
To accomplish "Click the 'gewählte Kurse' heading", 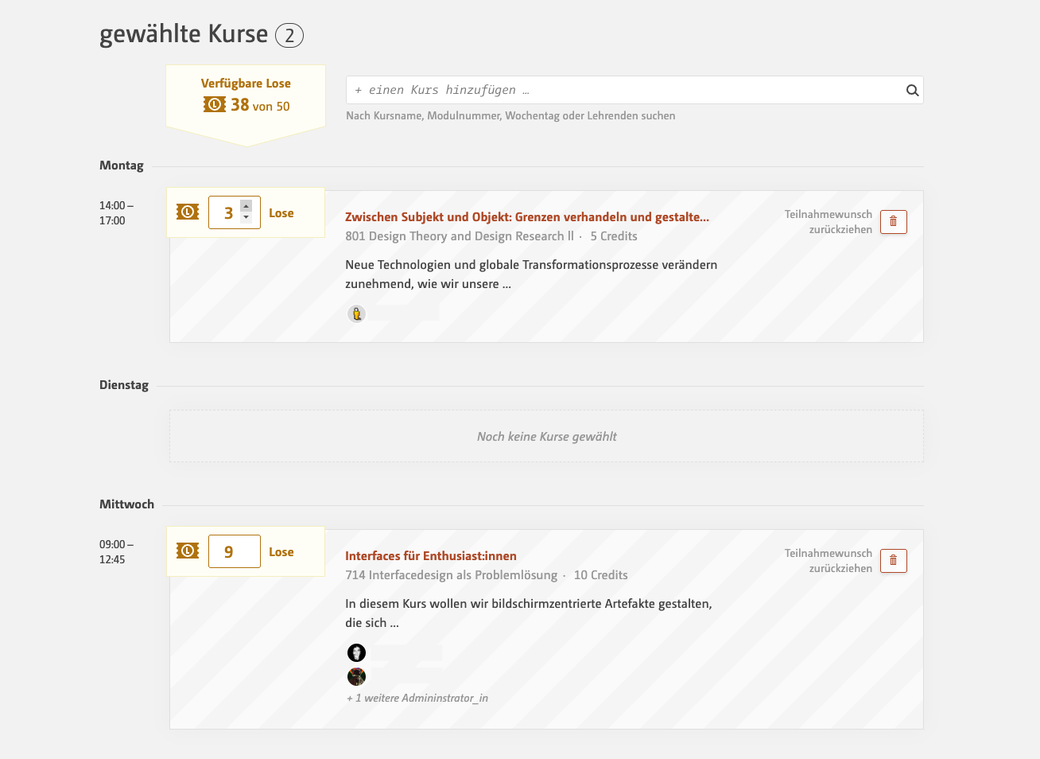I will (184, 34).
